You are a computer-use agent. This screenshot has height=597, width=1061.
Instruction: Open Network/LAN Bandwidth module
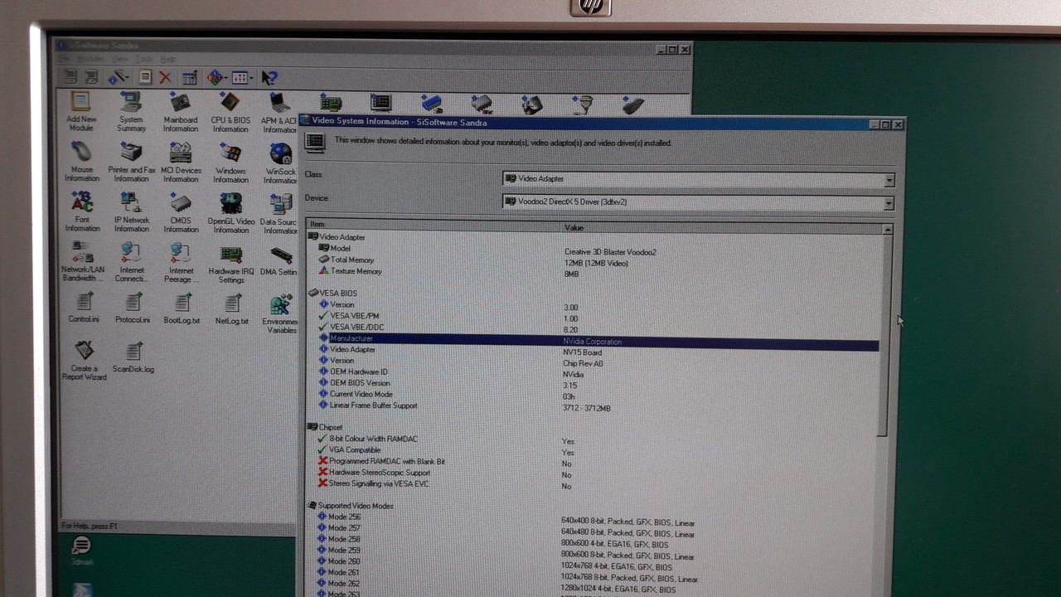[x=82, y=262]
